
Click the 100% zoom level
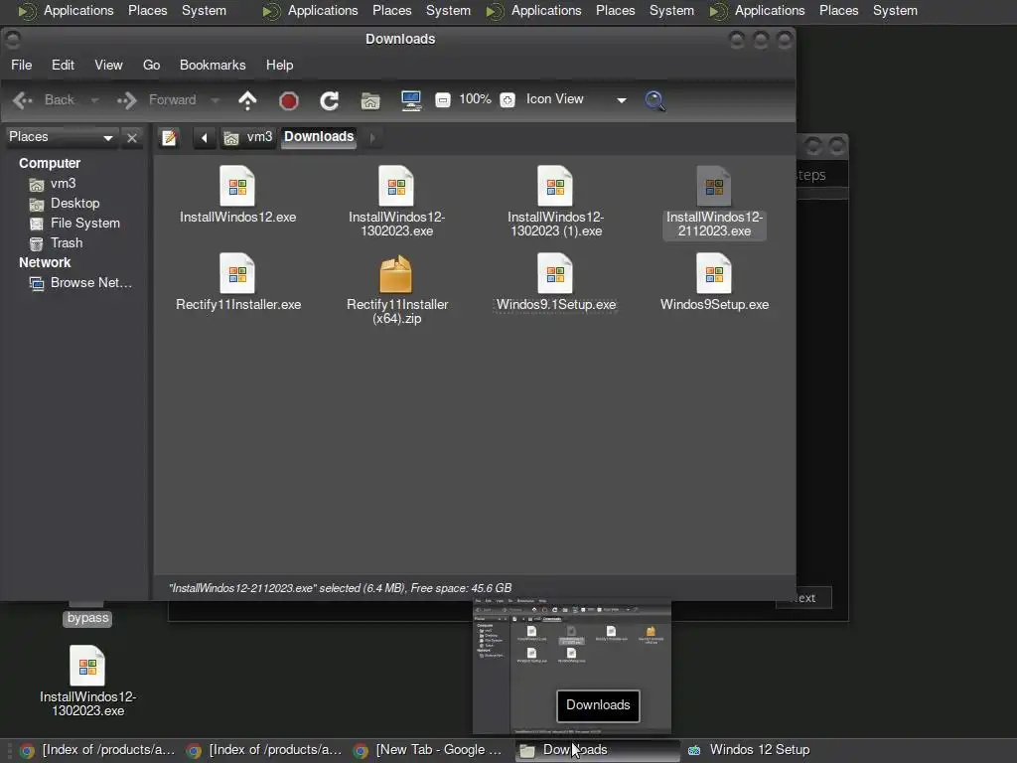[x=475, y=99]
